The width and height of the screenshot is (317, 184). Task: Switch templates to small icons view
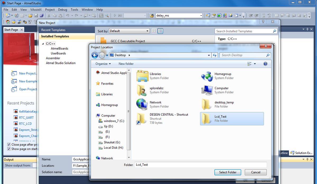tap(154, 31)
